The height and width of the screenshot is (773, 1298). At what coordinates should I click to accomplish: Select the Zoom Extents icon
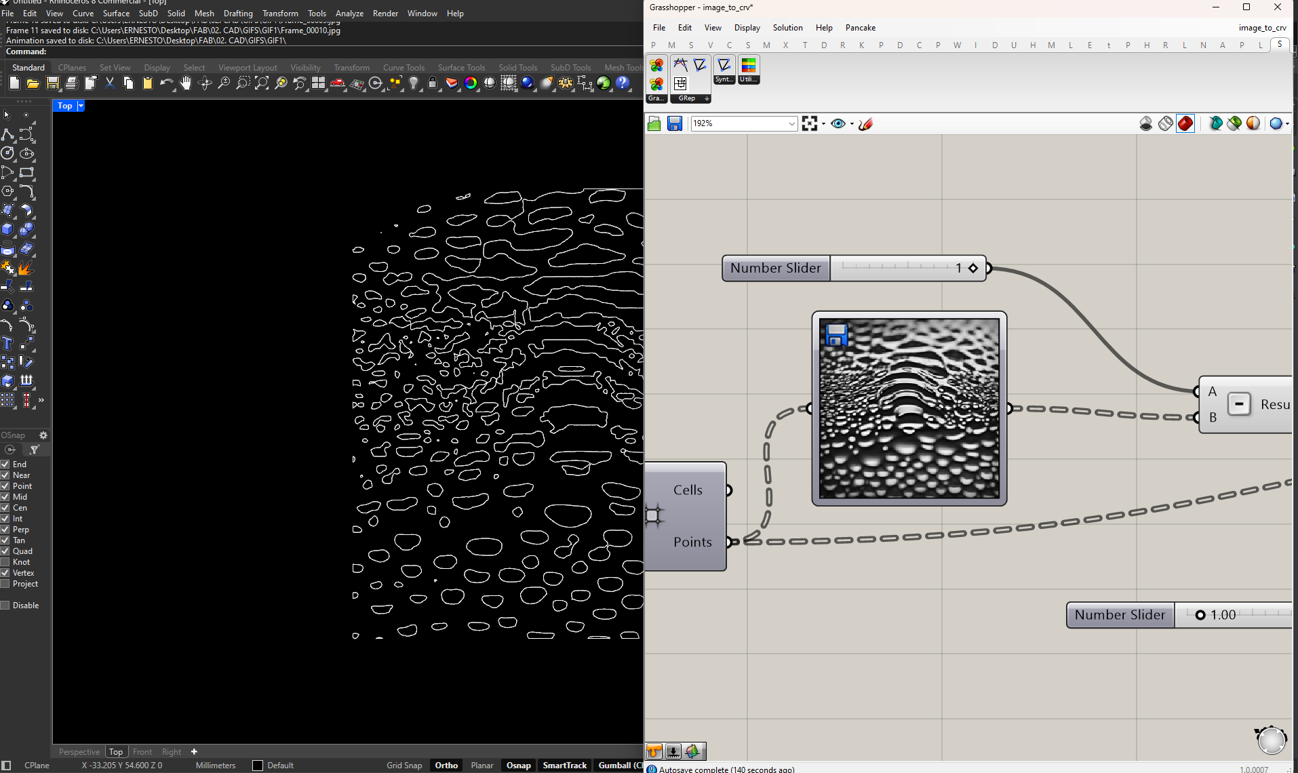tap(262, 83)
